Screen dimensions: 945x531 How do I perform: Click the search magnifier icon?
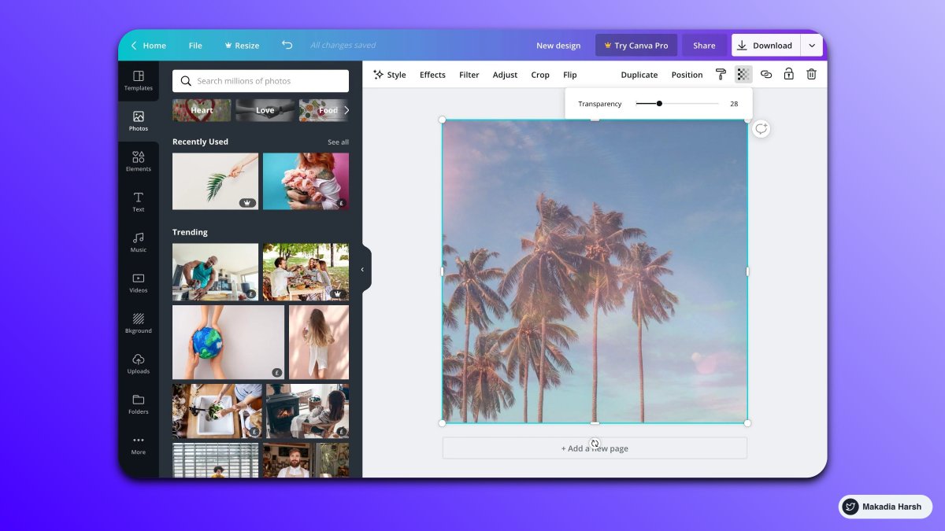click(x=186, y=81)
